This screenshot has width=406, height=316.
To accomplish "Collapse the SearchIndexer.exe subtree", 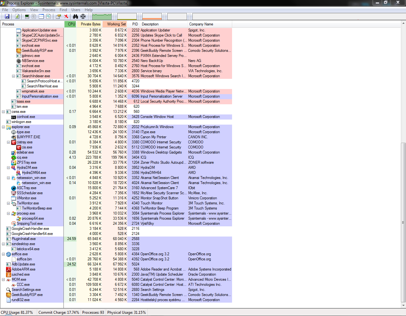I will coord(14,76).
